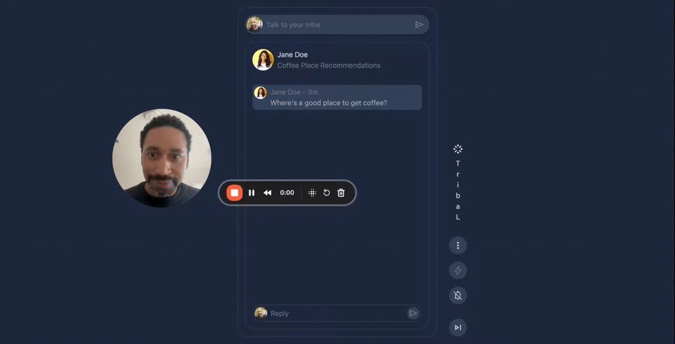Viewport: 675px width, 344px height.
Task: Pause the recording
Action: [252, 193]
